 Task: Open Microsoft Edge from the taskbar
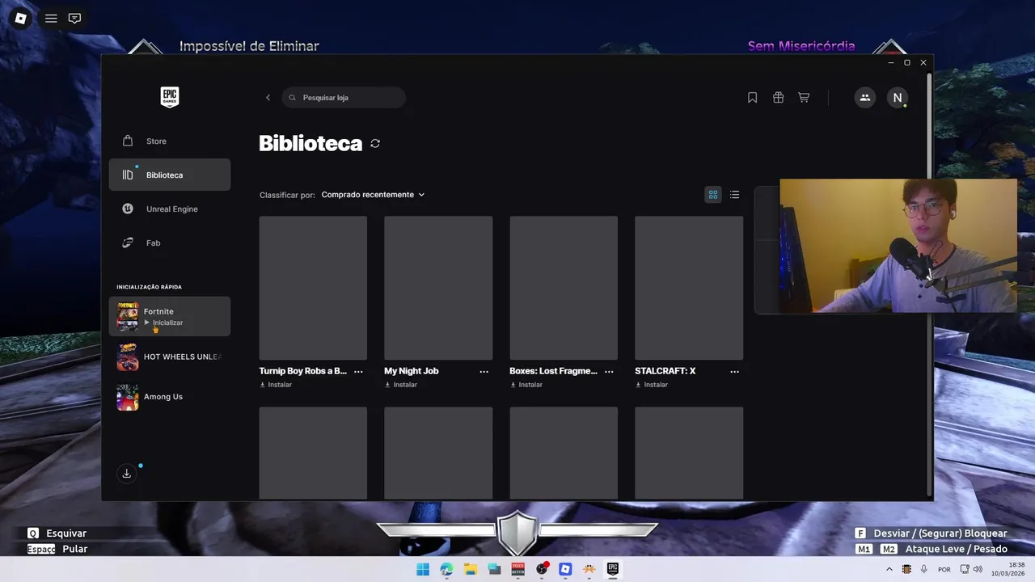pos(446,569)
